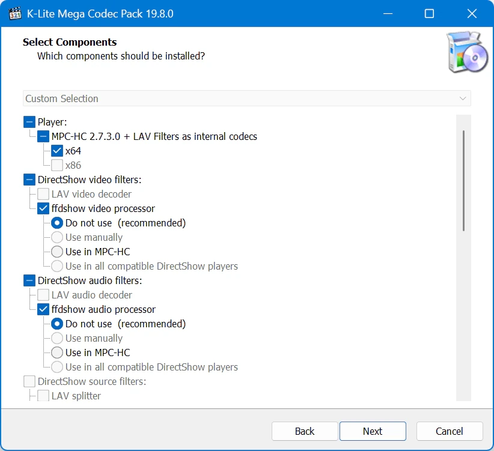Screen dimensions: 494x451
Task: Check the LAV splitter box
Action: click(43, 396)
